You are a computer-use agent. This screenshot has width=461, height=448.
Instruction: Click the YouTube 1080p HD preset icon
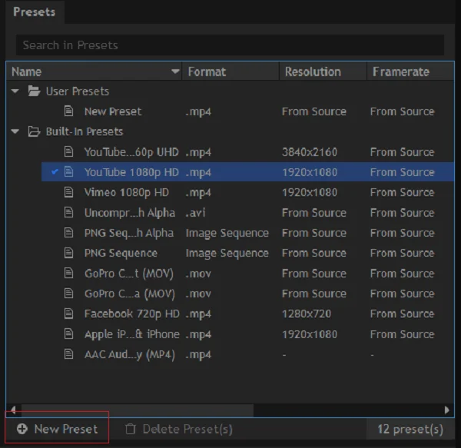[x=69, y=171]
